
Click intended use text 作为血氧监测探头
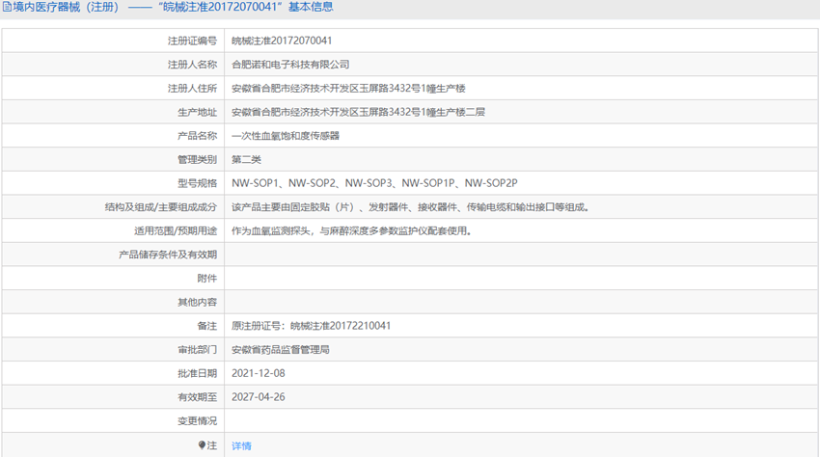point(352,230)
